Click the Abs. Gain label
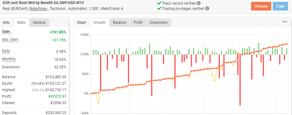Image resolution: width=292 pixels, height=115 pixels. 11,40
